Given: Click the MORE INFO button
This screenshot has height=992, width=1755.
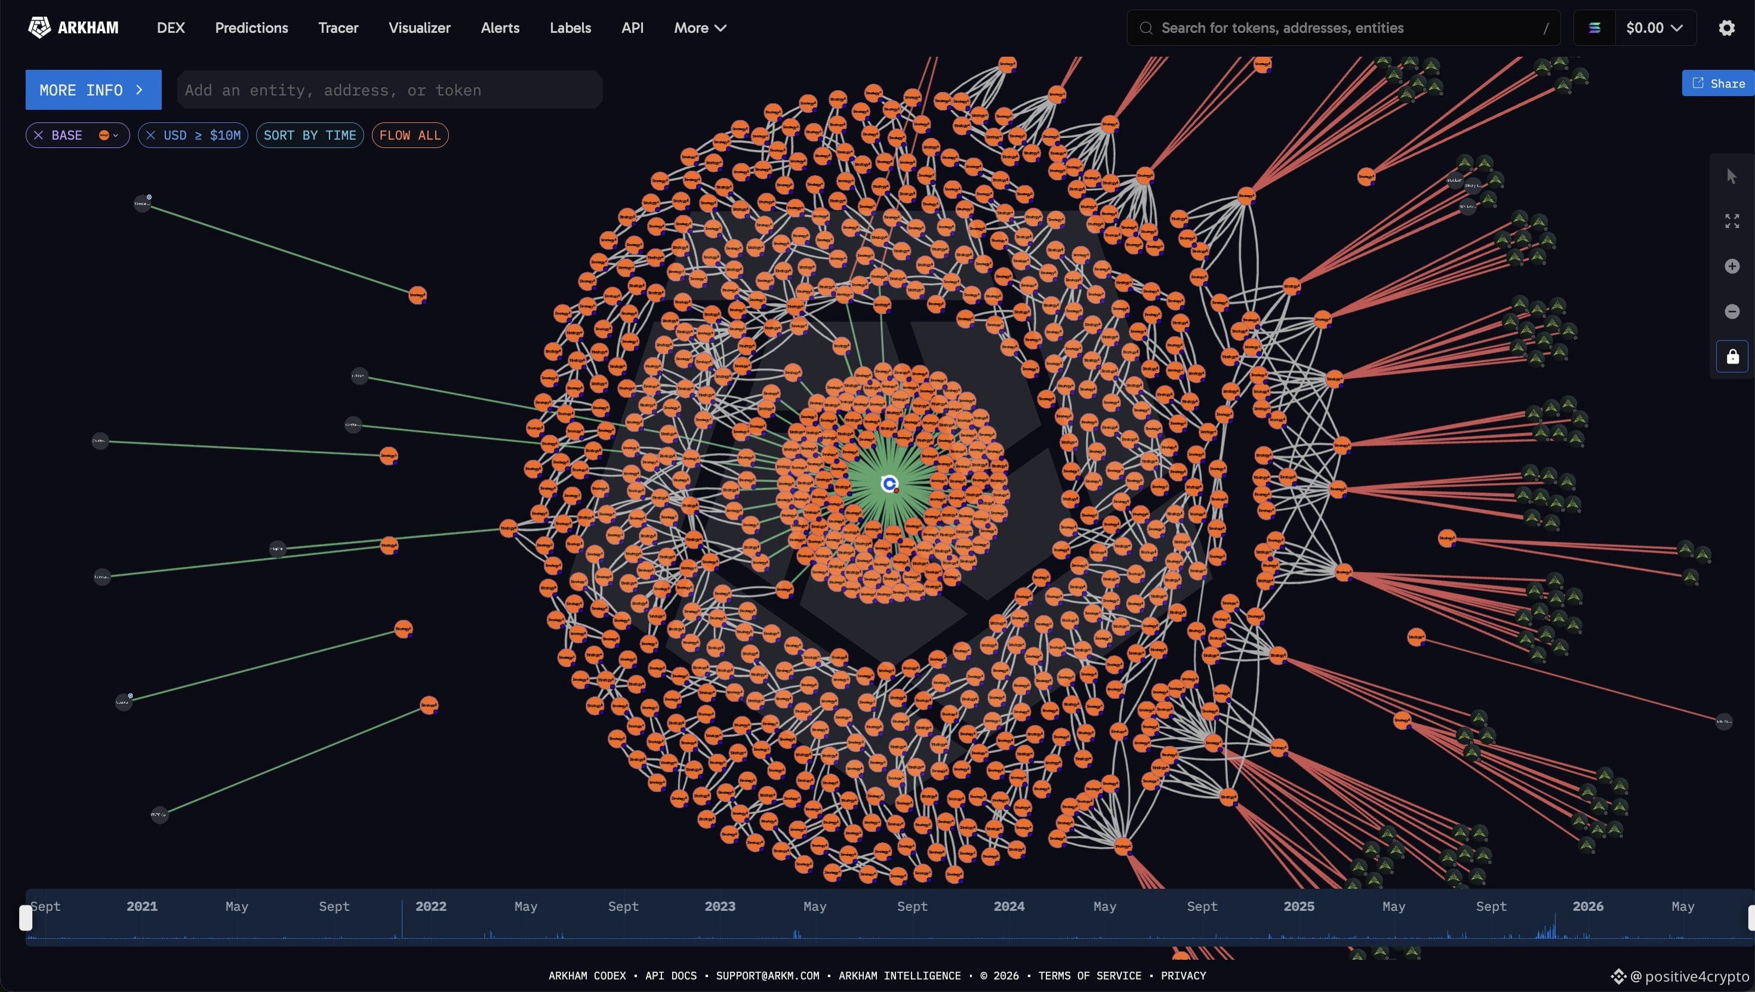Looking at the screenshot, I should [x=93, y=90].
